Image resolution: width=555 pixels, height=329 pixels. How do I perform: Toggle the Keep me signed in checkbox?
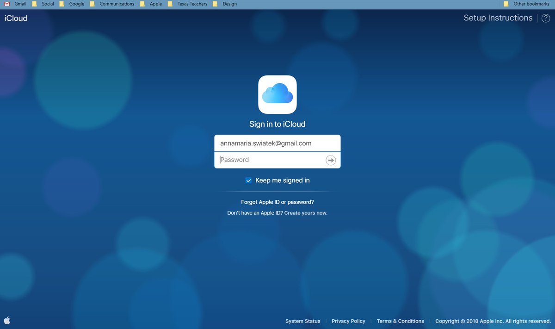pos(248,180)
